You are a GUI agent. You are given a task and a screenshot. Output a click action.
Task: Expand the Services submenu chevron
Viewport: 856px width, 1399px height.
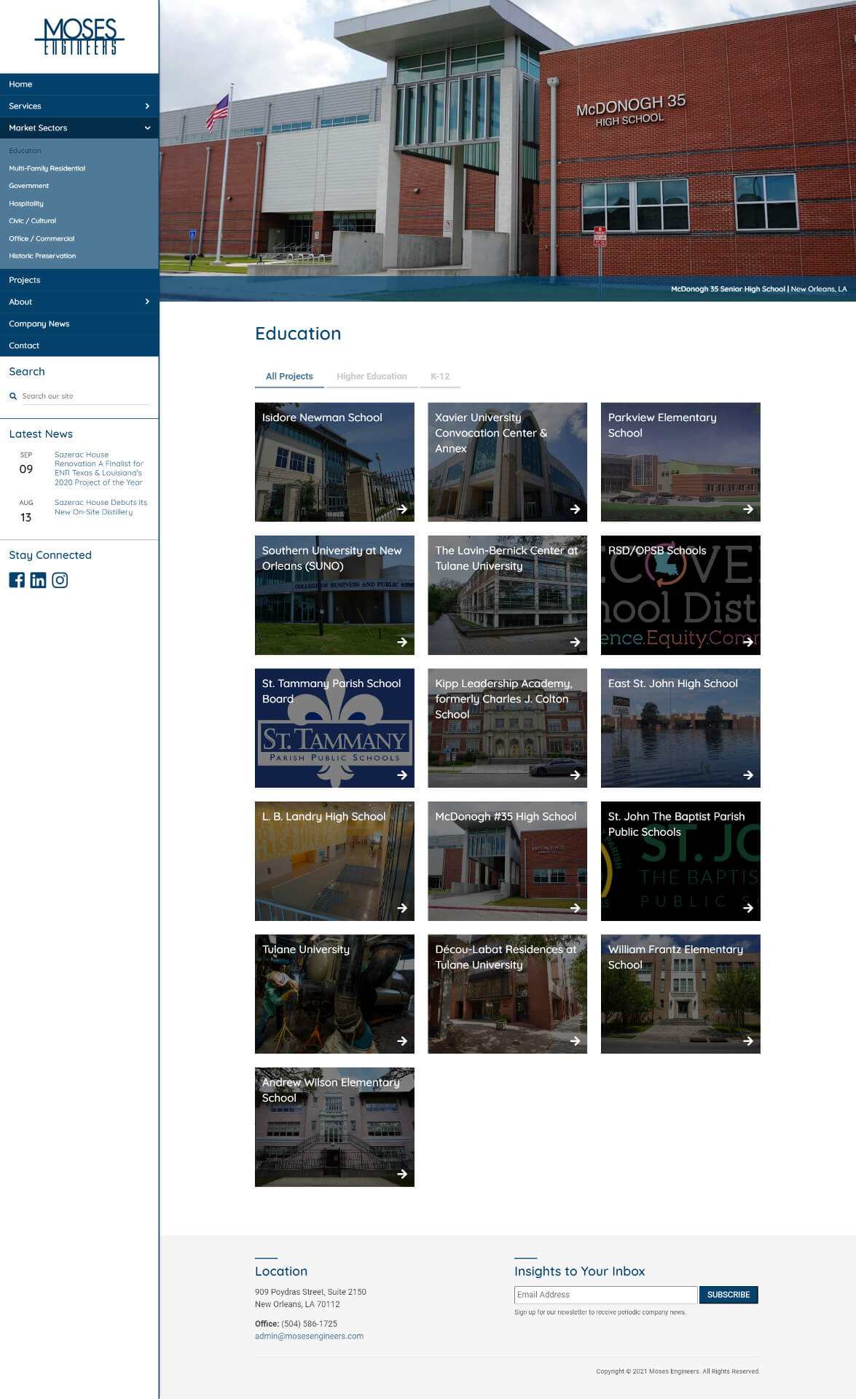(x=147, y=106)
